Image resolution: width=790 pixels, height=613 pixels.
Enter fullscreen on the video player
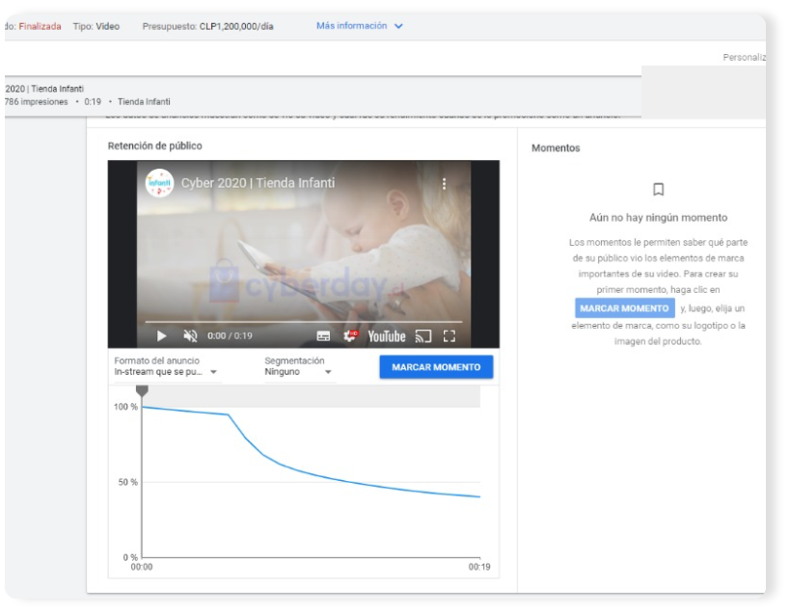(x=449, y=336)
